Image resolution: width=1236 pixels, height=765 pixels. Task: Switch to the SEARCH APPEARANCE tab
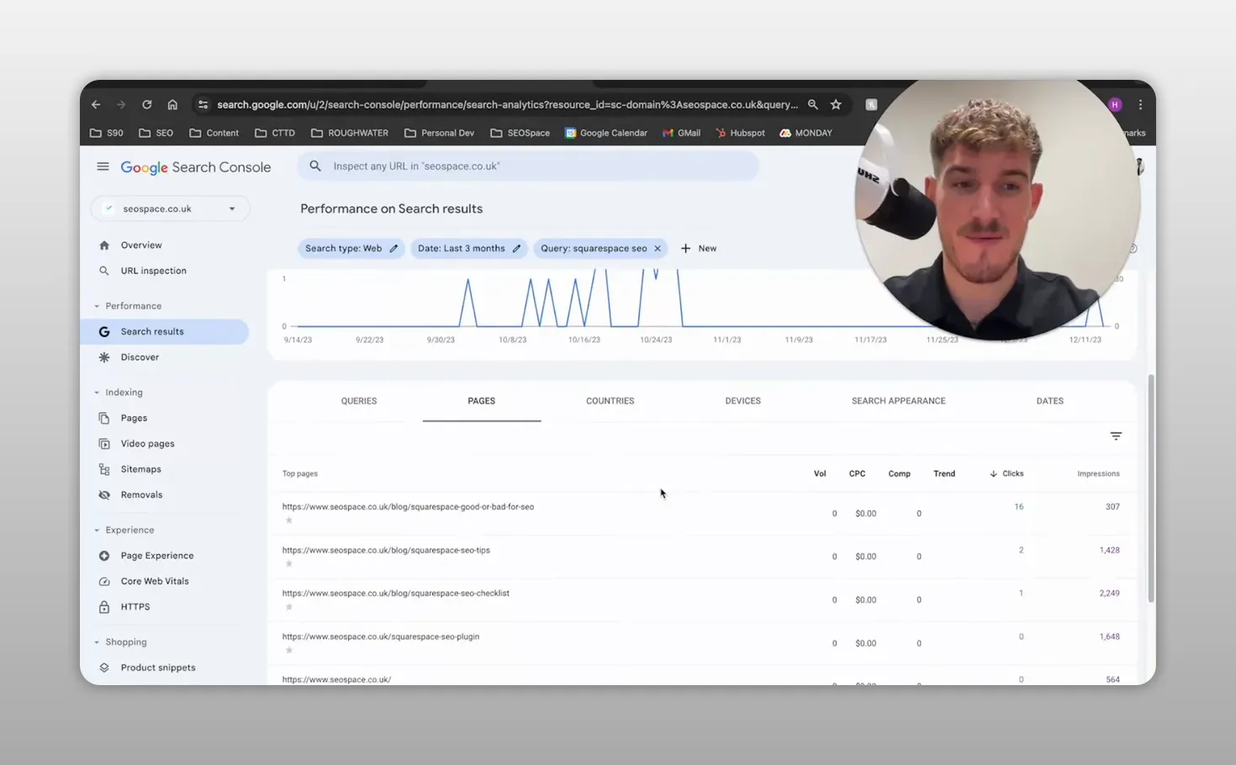click(898, 401)
